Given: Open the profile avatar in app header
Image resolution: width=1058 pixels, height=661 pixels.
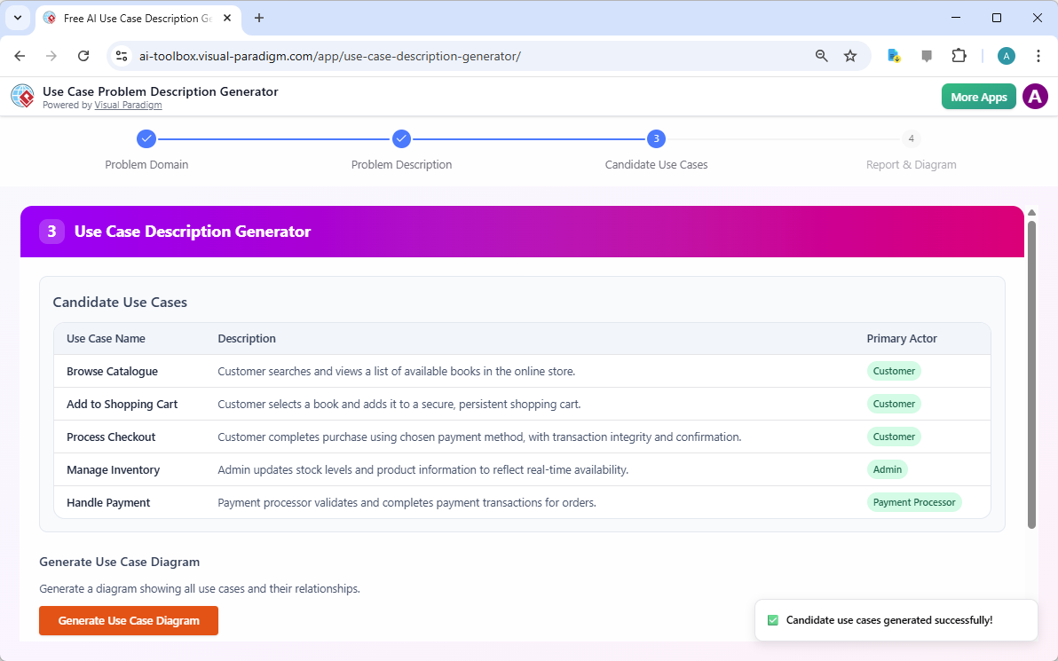Looking at the screenshot, I should tap(1035, 96).
